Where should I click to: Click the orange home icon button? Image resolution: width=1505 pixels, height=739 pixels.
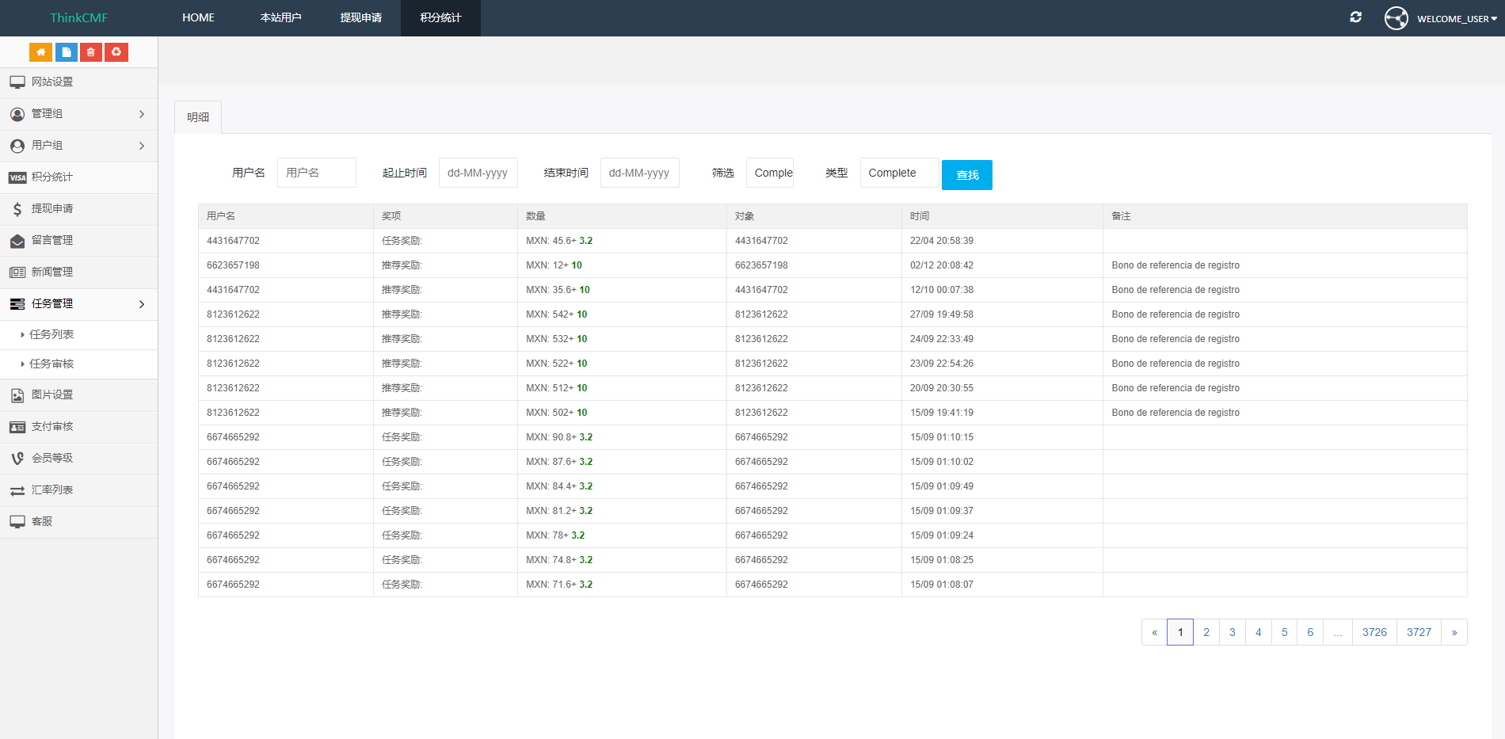(40, 52)
